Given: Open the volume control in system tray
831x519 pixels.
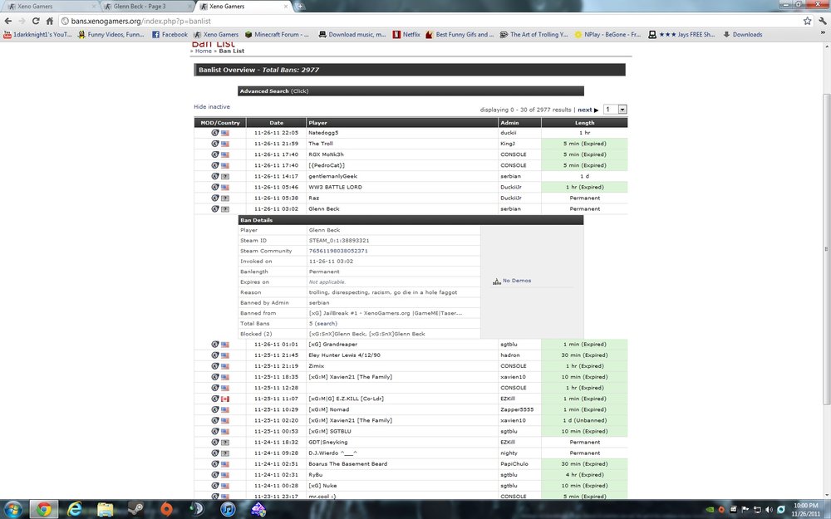Looking at the screenshot, I should pos(769,510).
